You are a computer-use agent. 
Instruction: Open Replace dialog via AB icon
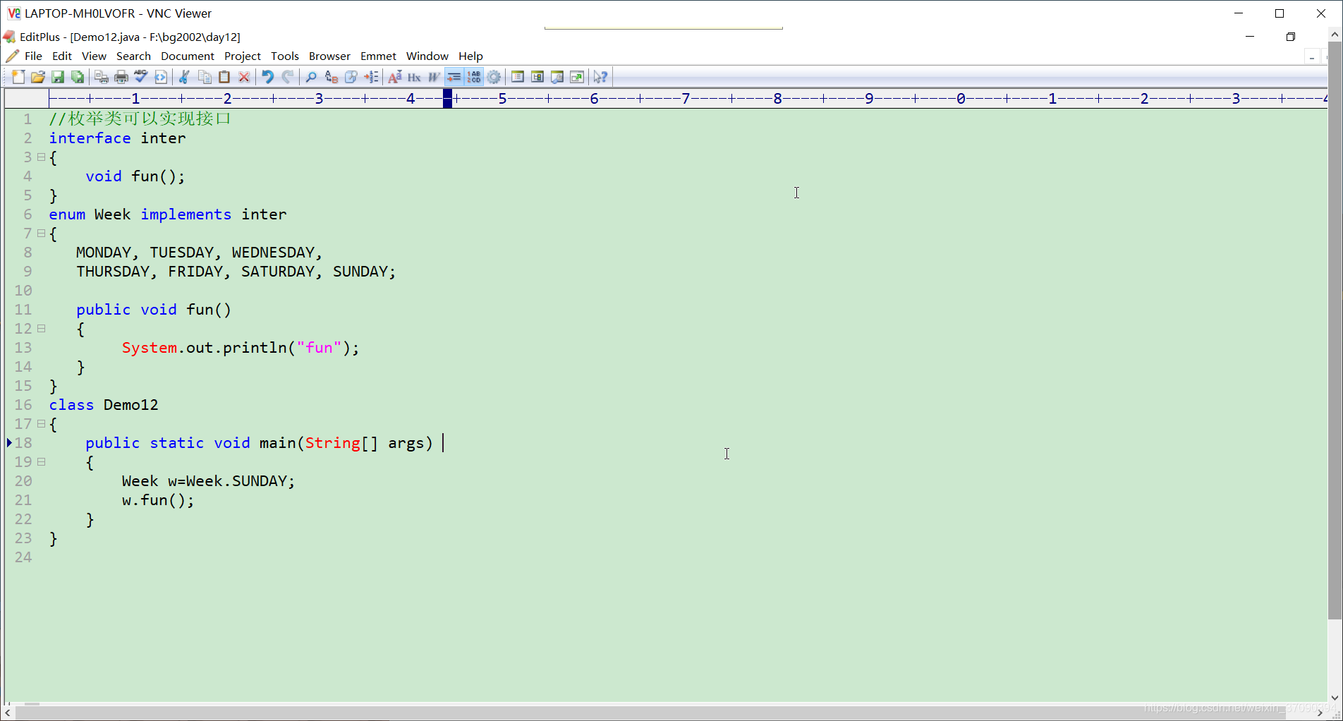(x=331, y=77)
